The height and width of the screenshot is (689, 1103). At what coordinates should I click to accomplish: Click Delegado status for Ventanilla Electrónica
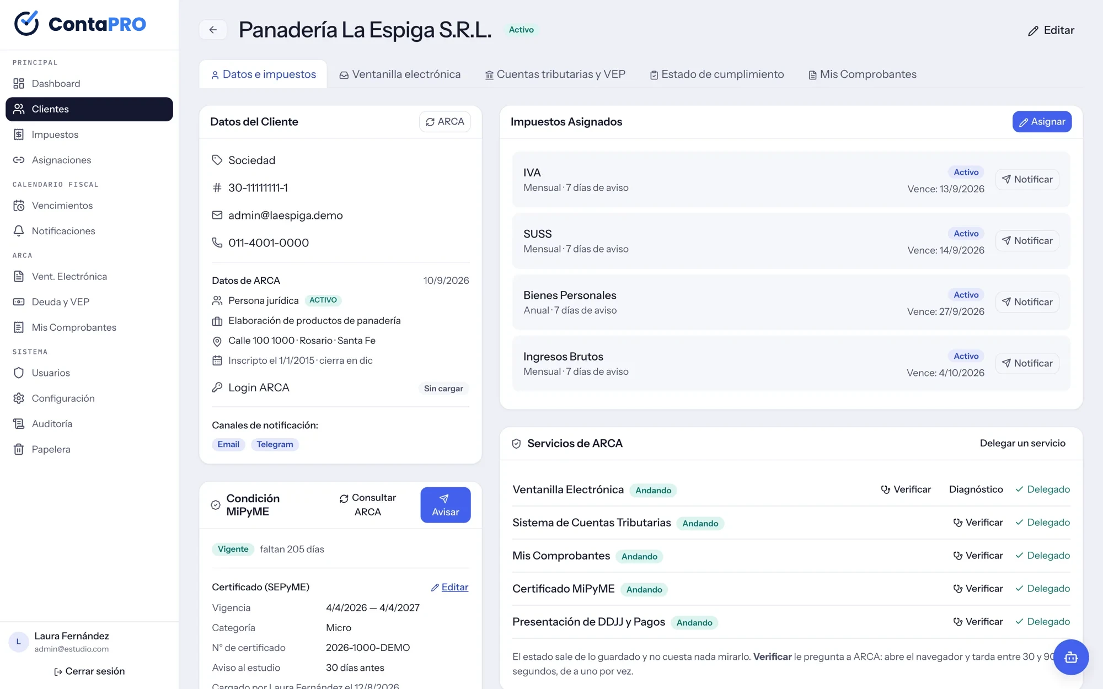pyautogui.click(x=1042, y=489)
